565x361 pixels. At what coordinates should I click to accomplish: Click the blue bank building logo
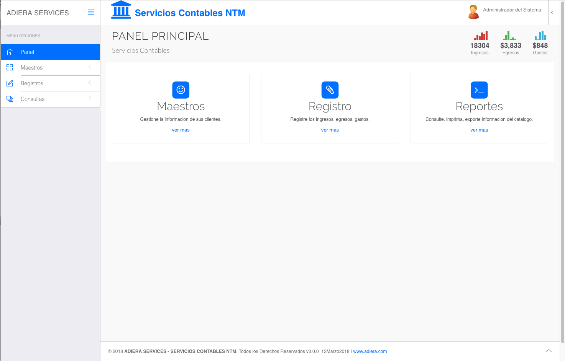click(121, 10)
